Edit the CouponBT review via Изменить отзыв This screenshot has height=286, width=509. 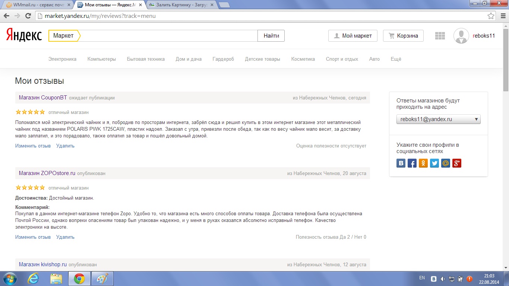(x=33, y=146)
